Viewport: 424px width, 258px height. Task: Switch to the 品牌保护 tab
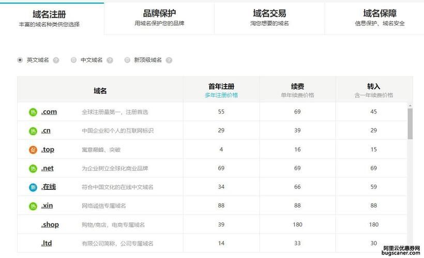pyautogui.click(x=159, y=19)
